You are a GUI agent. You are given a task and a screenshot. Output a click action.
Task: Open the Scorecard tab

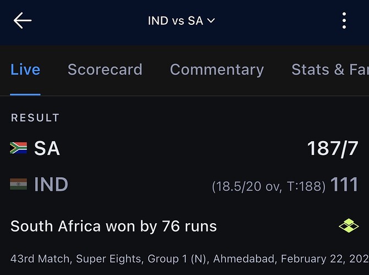(105, 69)
